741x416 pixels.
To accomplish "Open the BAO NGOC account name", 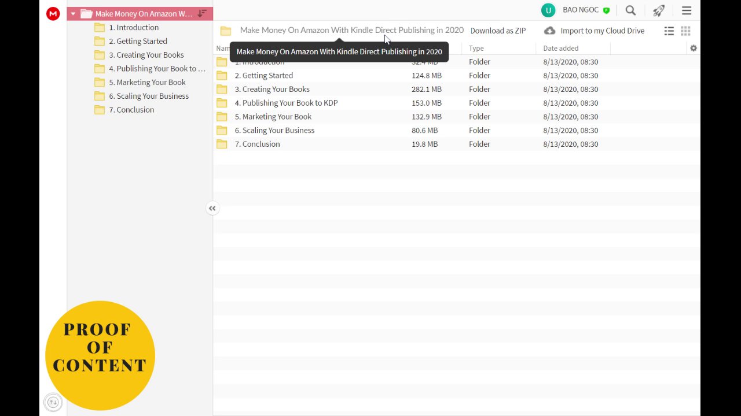I will click(581, 10).
